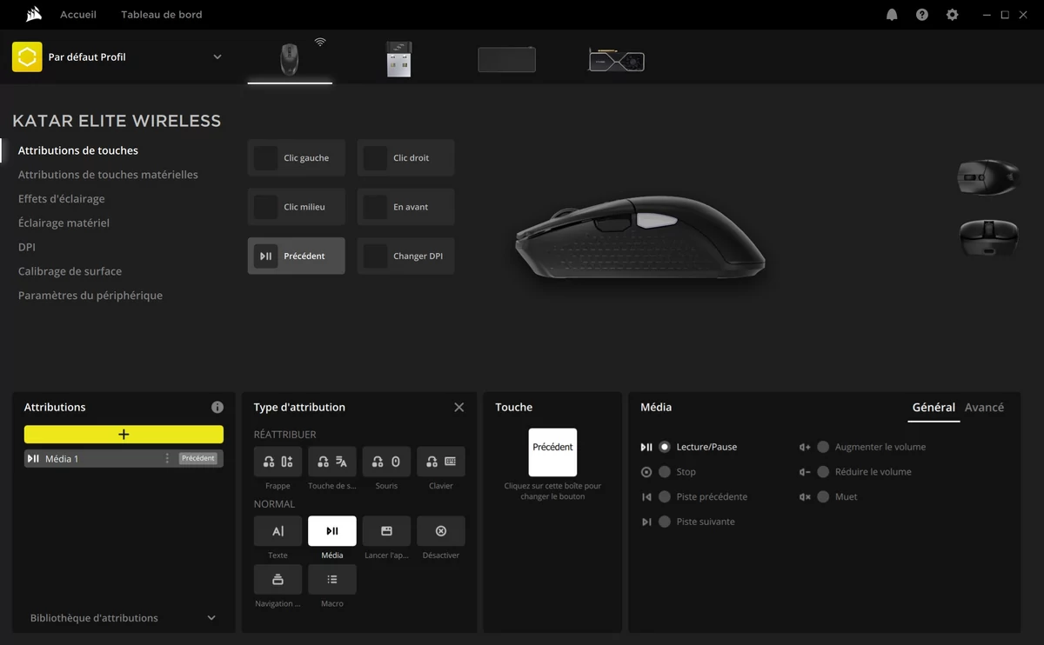Select the Muet radio option
The height and width of the screenshot is (645, 1044).
(823, 496)
